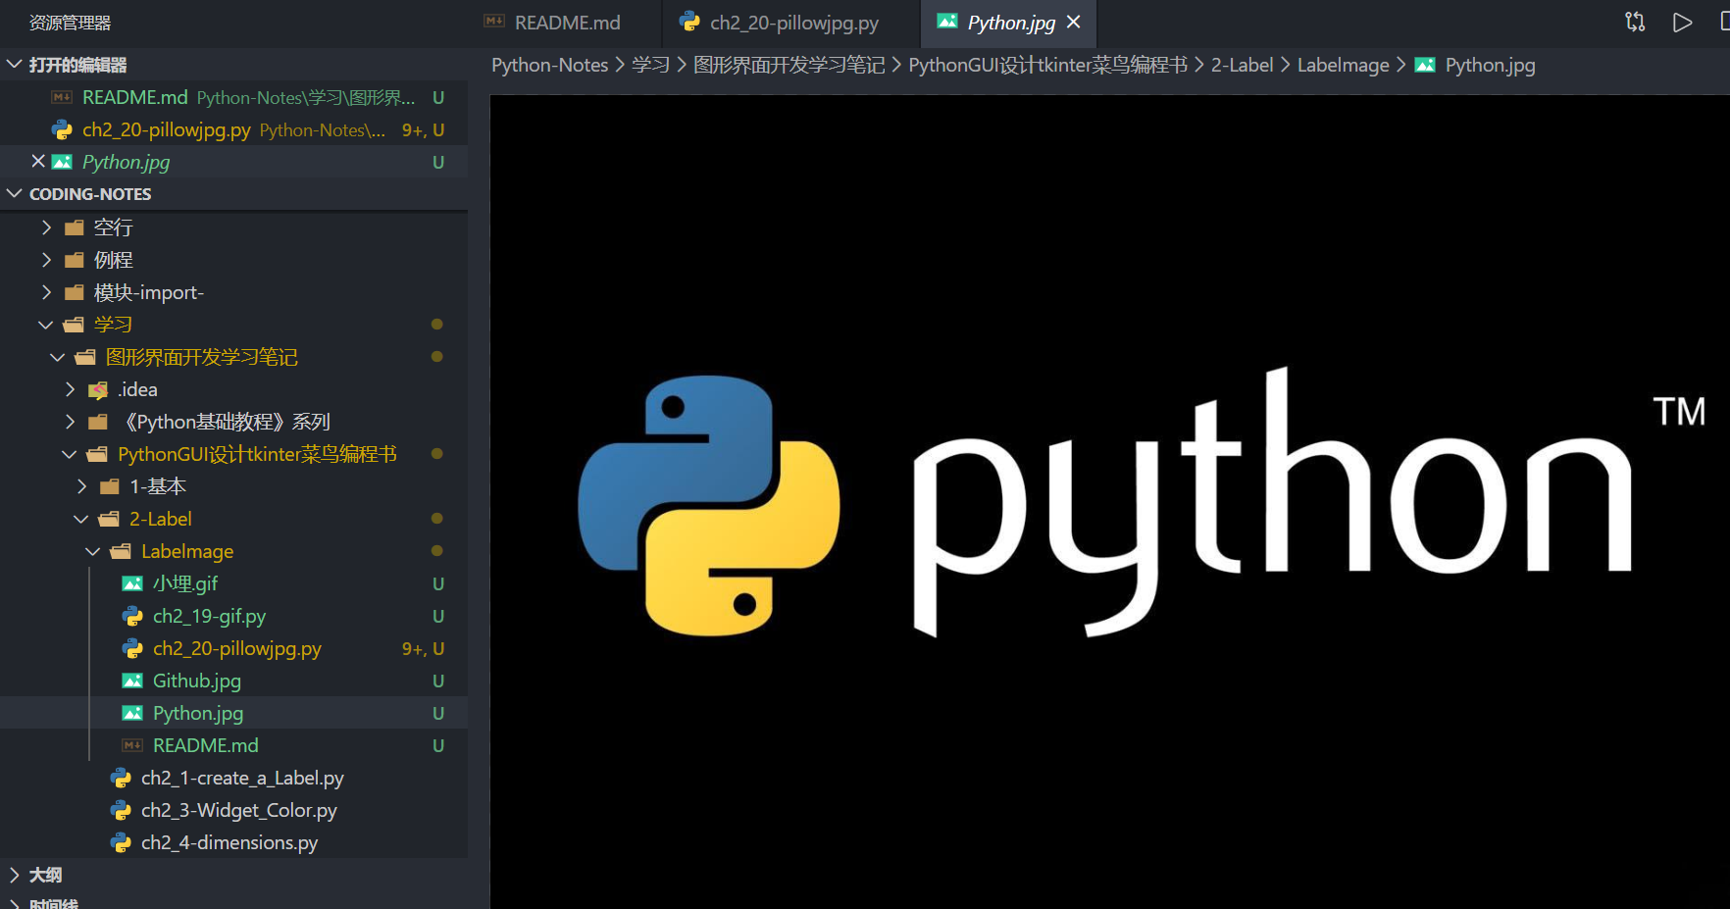The image size is (1730, 909).
Task: Open 小埋.gif in the file tree
Action: pos(233,582)
